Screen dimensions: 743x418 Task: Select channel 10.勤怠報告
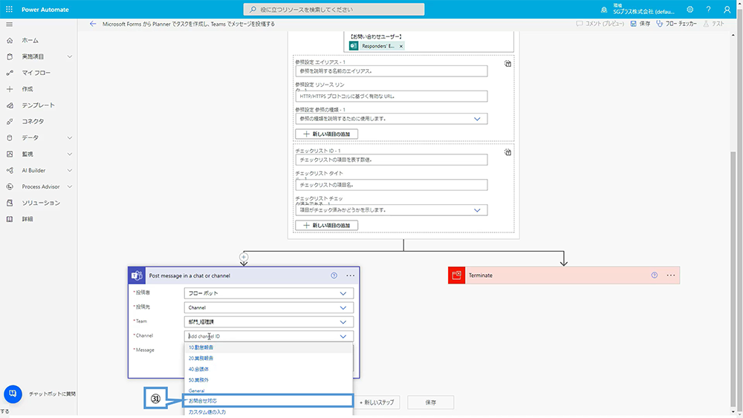click(x=268, y=347)
